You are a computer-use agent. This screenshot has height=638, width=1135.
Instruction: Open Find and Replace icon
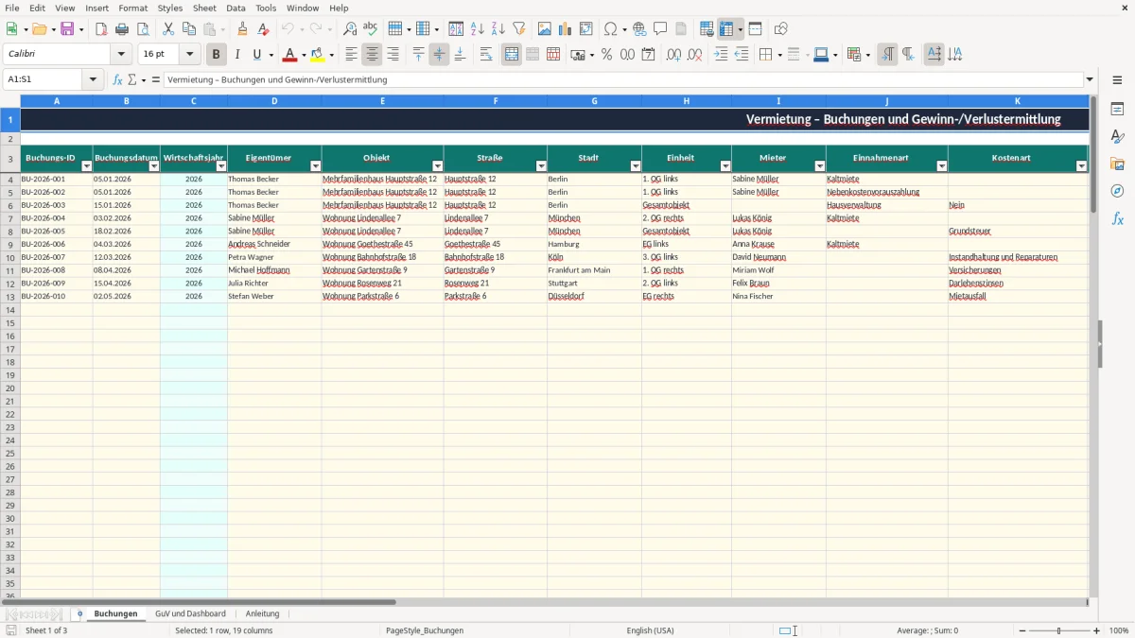click(350, 29)
